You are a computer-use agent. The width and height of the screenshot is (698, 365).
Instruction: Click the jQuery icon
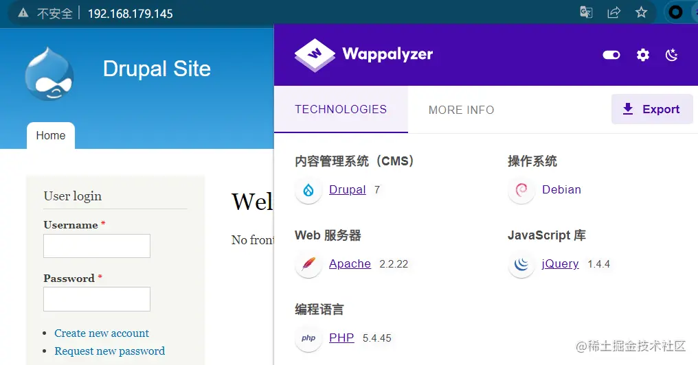click(521, 264)
